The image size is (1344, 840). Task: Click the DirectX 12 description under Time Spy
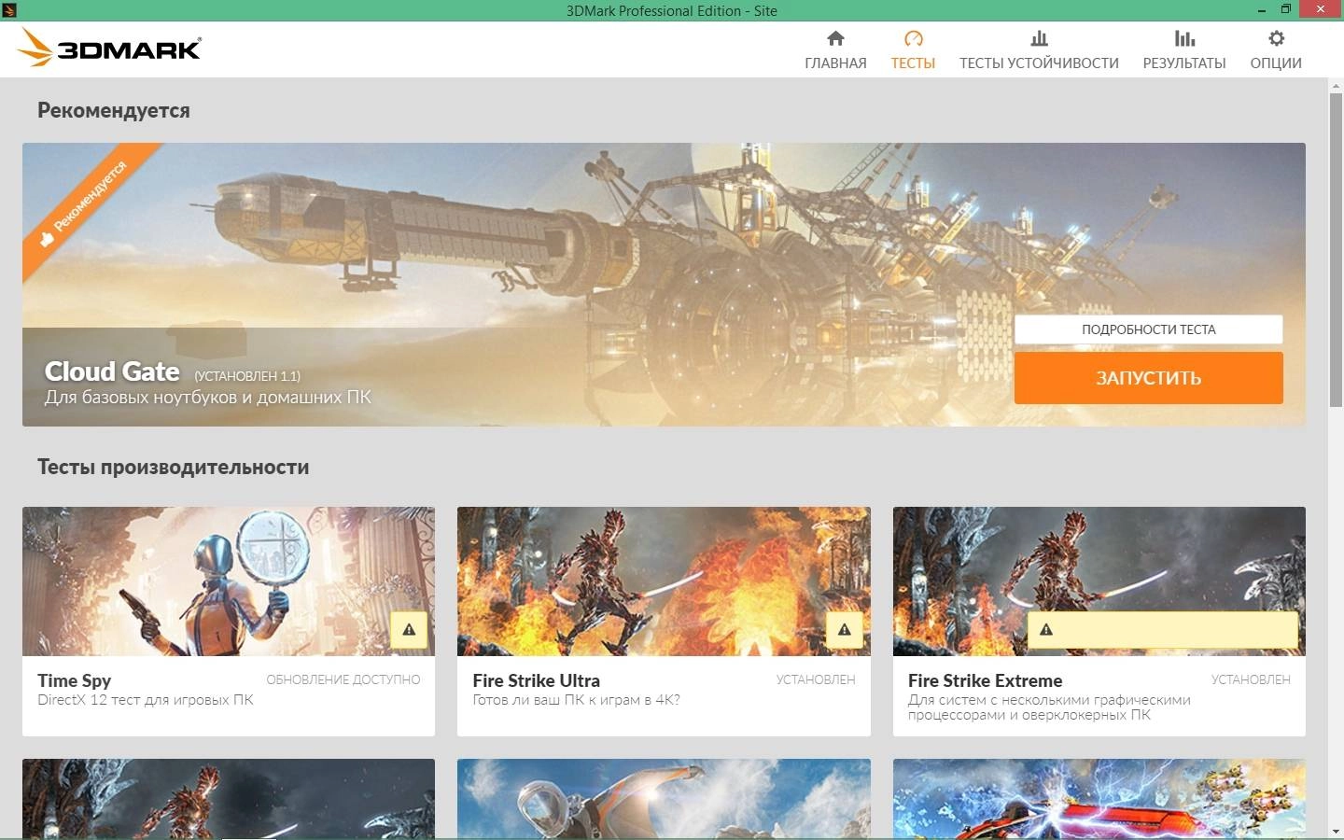click(146, 700)
